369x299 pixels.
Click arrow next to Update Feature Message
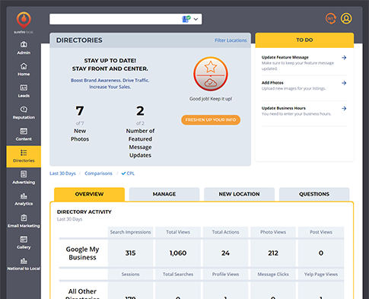pos(344,58)
